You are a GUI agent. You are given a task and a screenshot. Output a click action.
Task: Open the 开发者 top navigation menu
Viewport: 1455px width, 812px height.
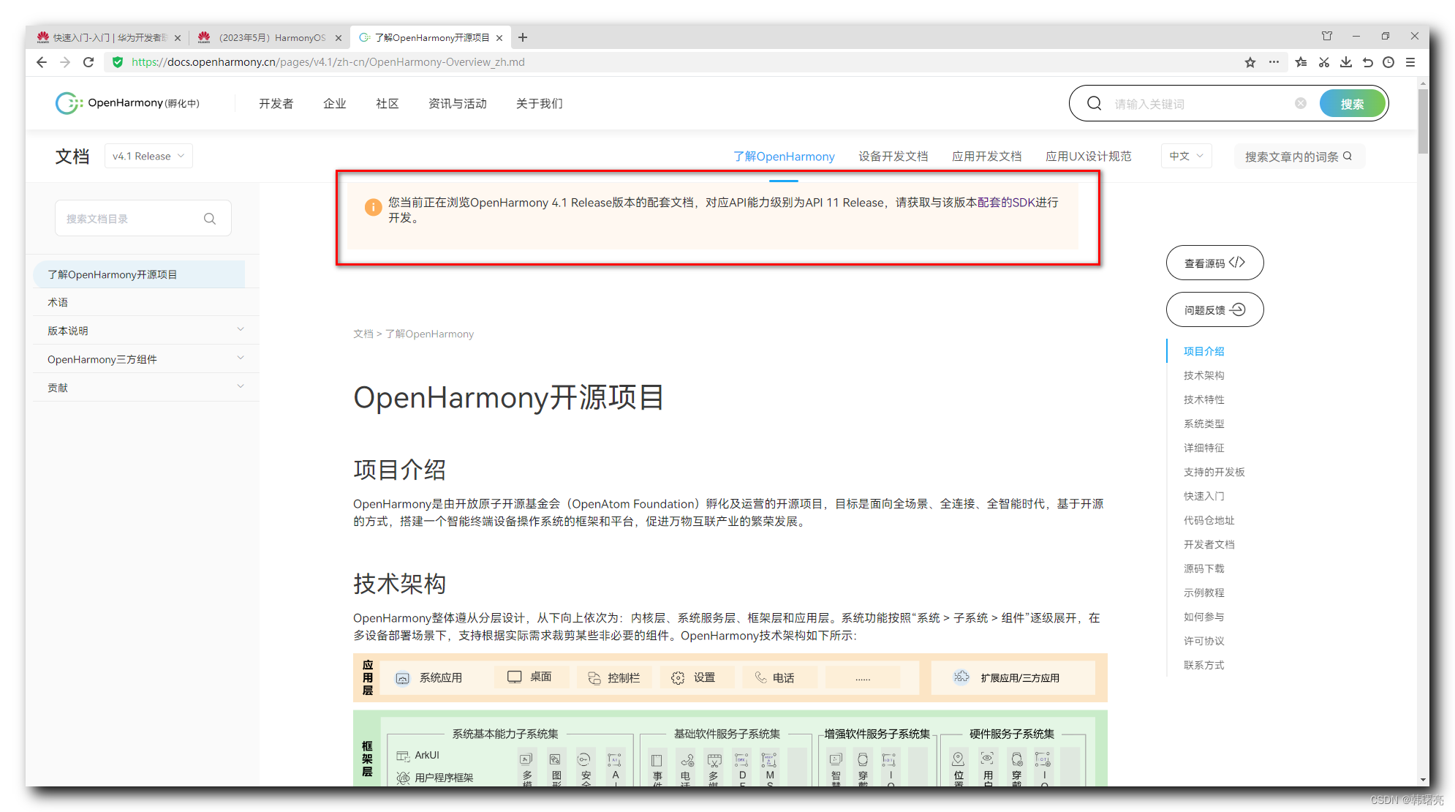(276, 104)
